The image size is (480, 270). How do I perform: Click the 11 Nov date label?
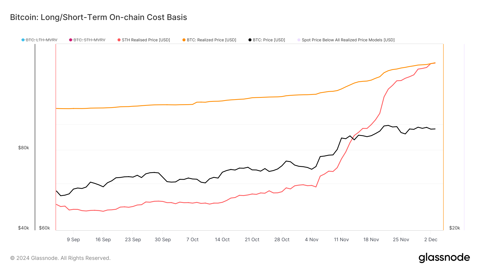(x=341, y=240)
